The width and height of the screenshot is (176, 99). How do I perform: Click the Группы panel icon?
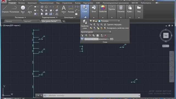pyautogui.click(x=112, y=8)
